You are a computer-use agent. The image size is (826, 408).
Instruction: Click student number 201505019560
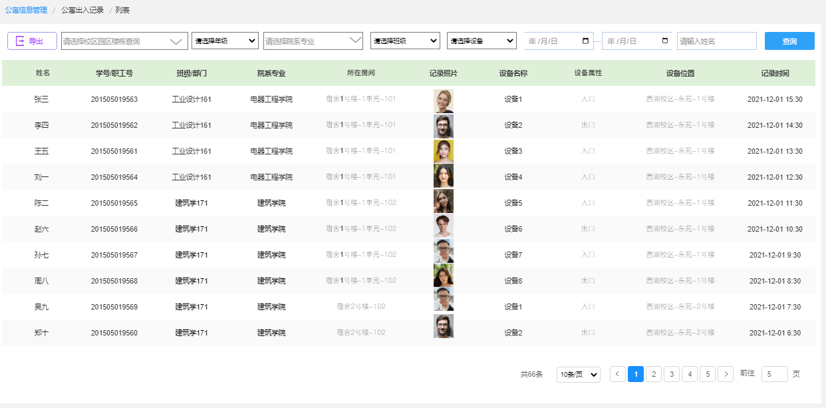(114, 333)
